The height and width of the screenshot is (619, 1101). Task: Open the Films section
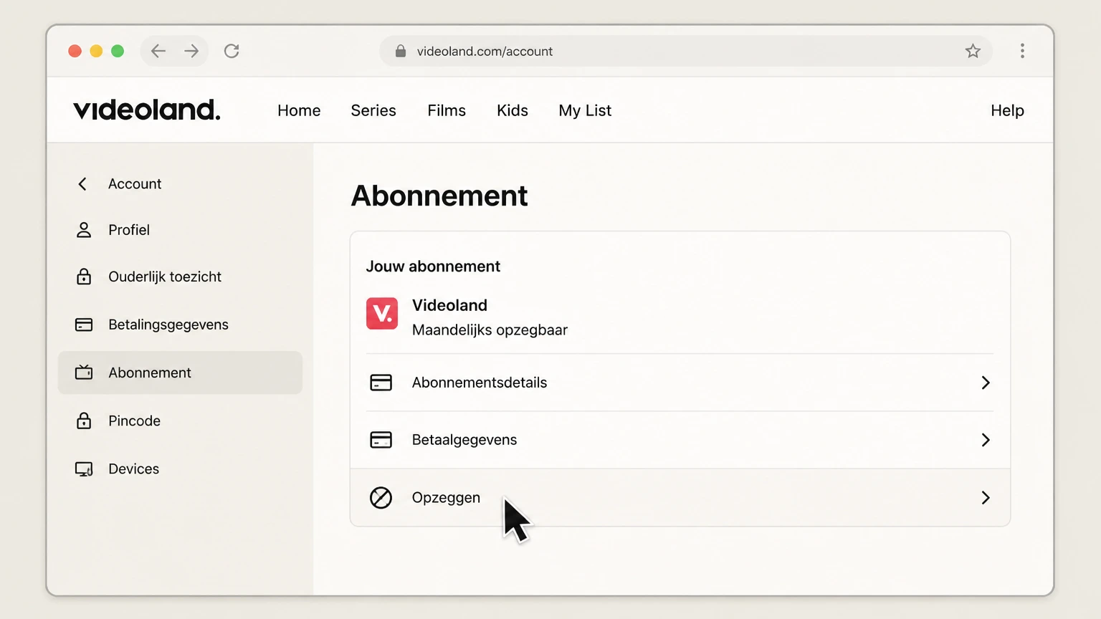[447, 110]
